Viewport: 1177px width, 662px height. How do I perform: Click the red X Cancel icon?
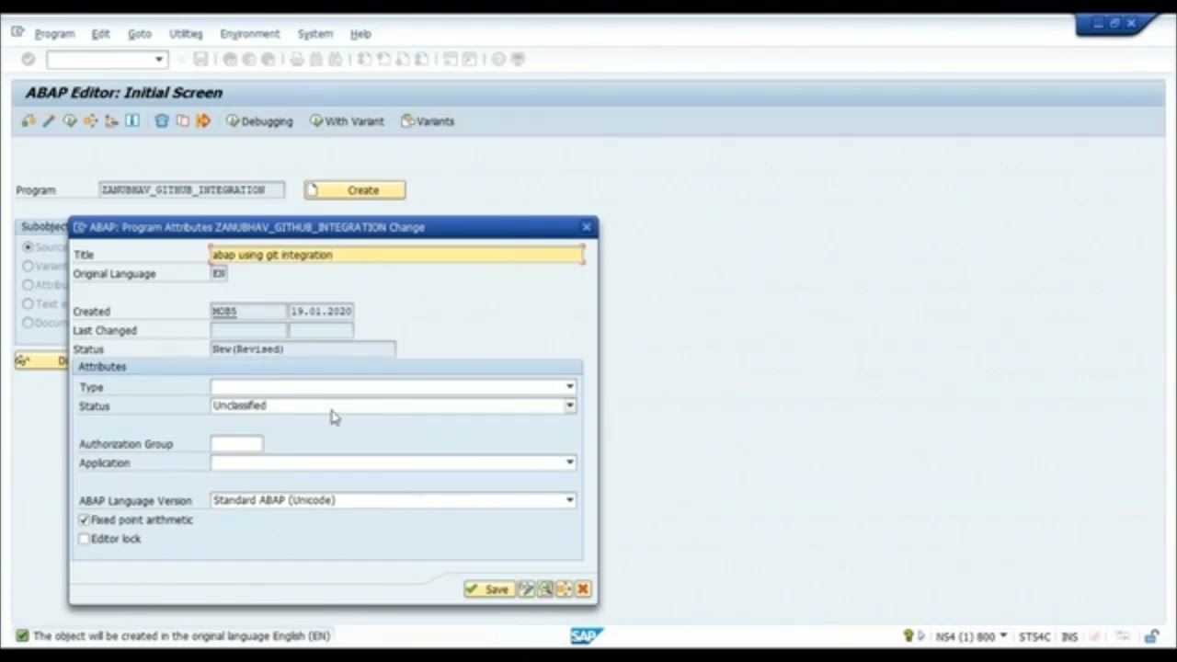coord(583,589)
